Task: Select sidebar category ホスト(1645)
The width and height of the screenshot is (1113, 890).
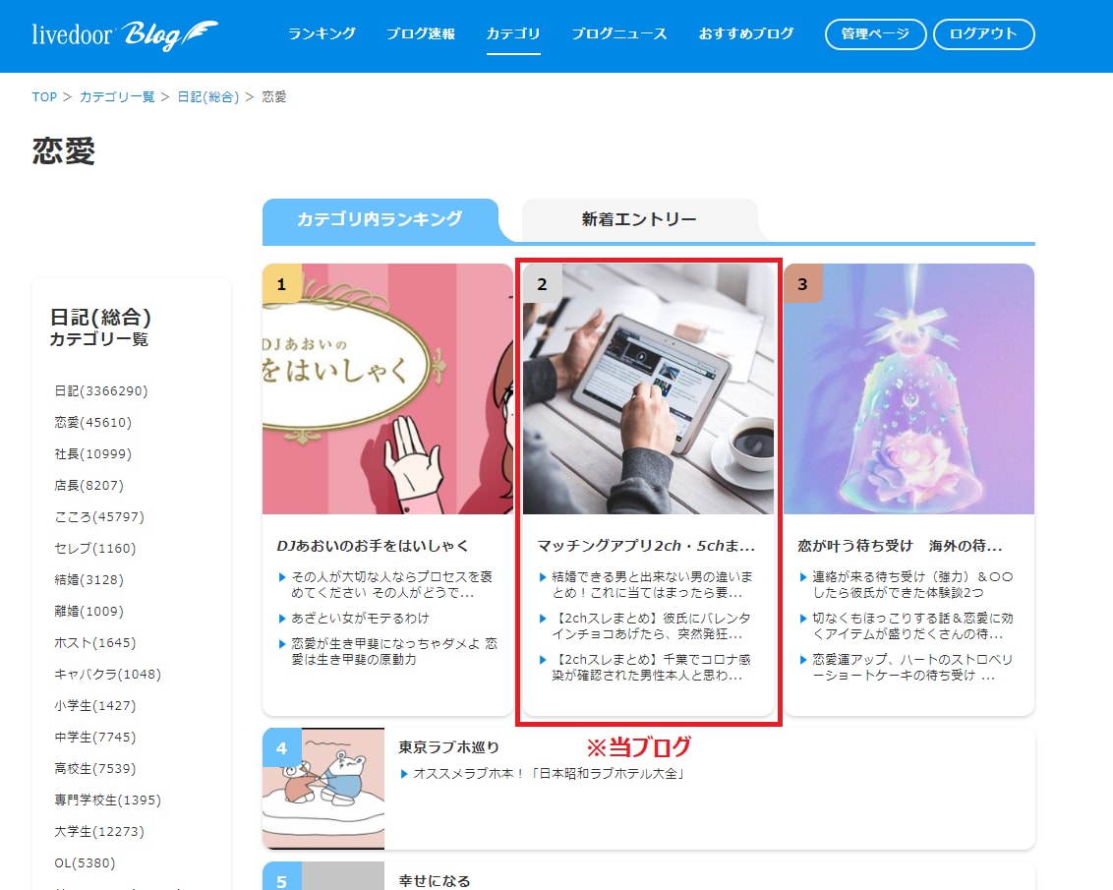Action: click(x=95, y=642)
